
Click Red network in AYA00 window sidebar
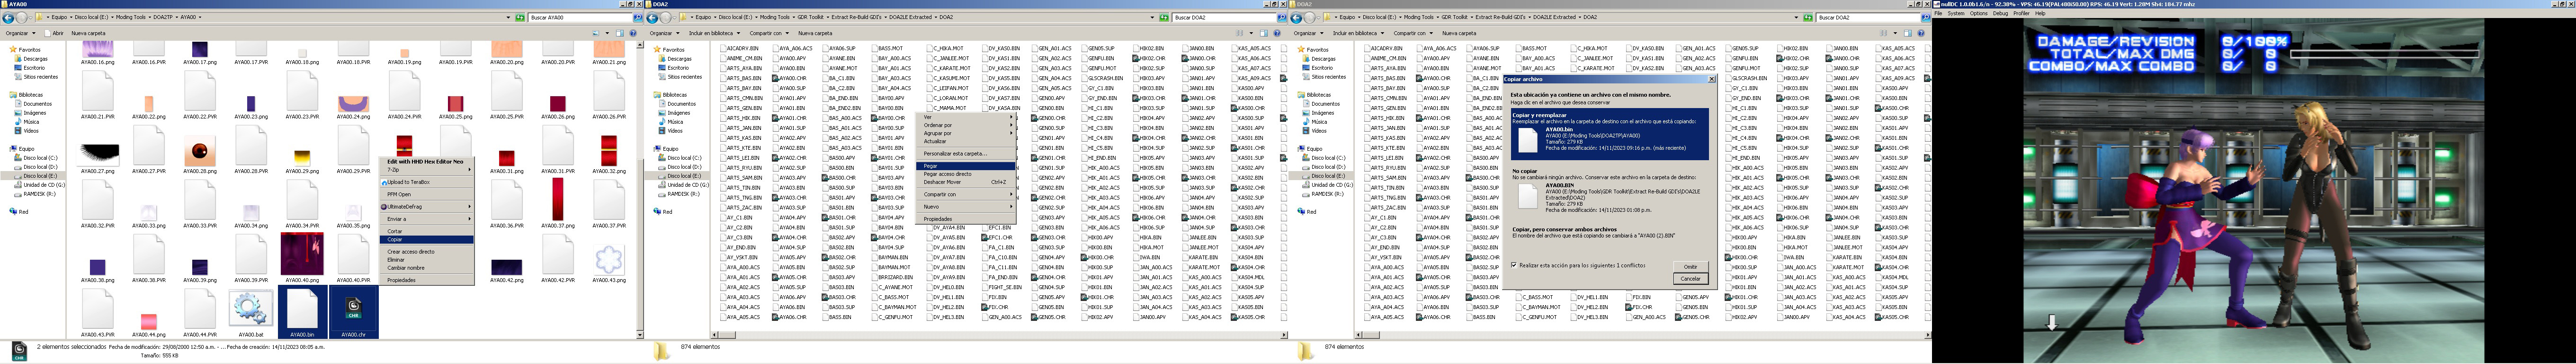(x=23, y=212)
